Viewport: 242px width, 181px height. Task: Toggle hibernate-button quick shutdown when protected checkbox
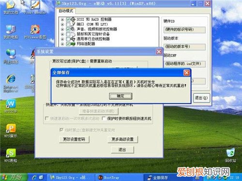[x=104, y=119]
